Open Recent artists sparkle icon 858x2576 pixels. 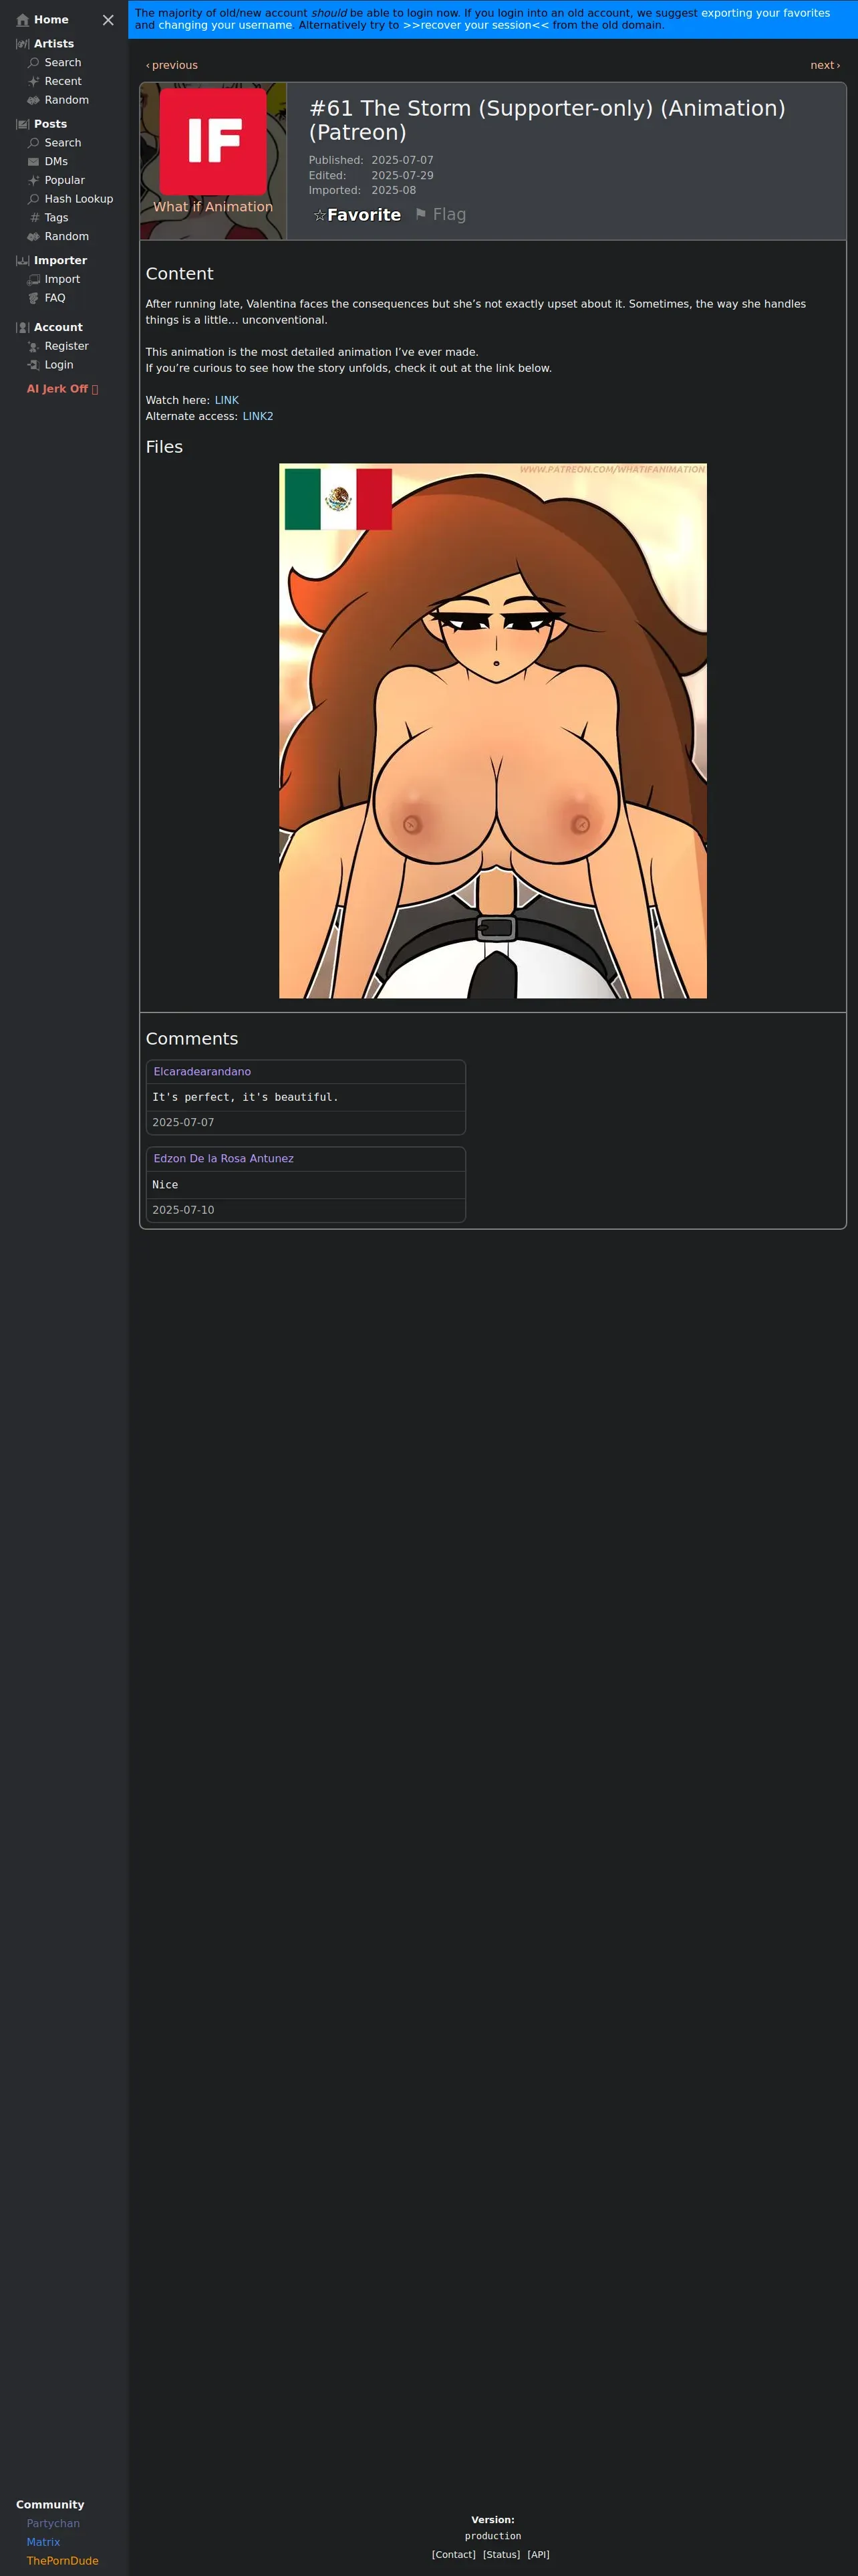pyautogui.click(x=33, y=82)
